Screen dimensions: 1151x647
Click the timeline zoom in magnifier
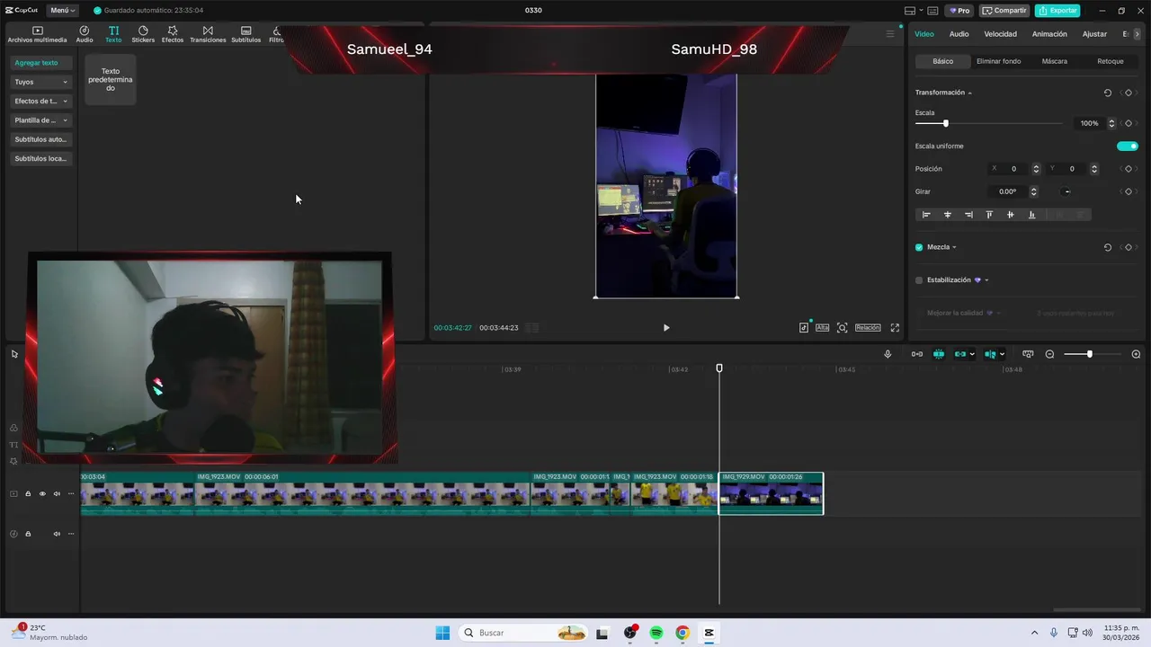[1136, 354]
